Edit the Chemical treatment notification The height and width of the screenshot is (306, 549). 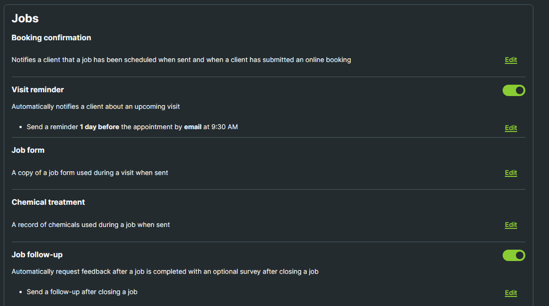coord(511,225)
